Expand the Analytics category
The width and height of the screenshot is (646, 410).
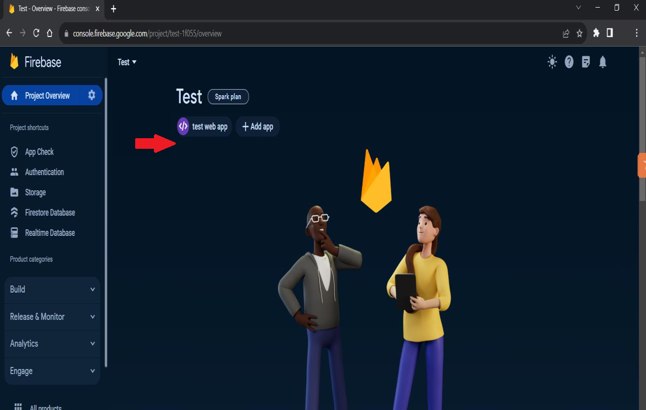pos(52,344)
